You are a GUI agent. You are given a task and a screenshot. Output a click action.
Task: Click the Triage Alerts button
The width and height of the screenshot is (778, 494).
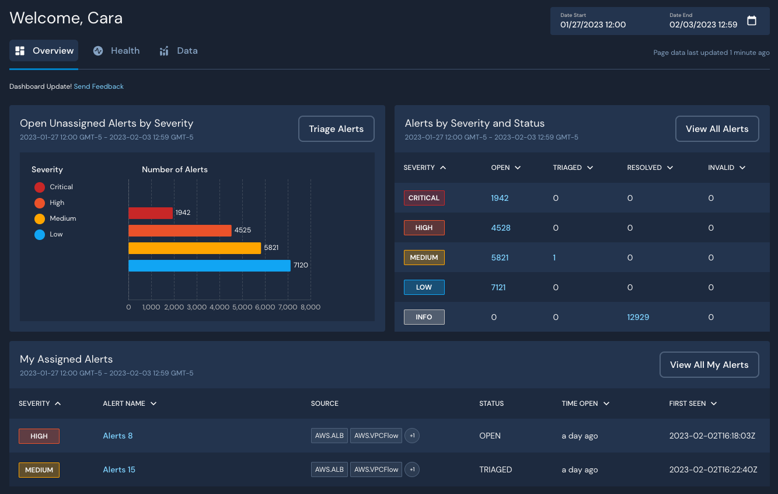click(336, 129)
